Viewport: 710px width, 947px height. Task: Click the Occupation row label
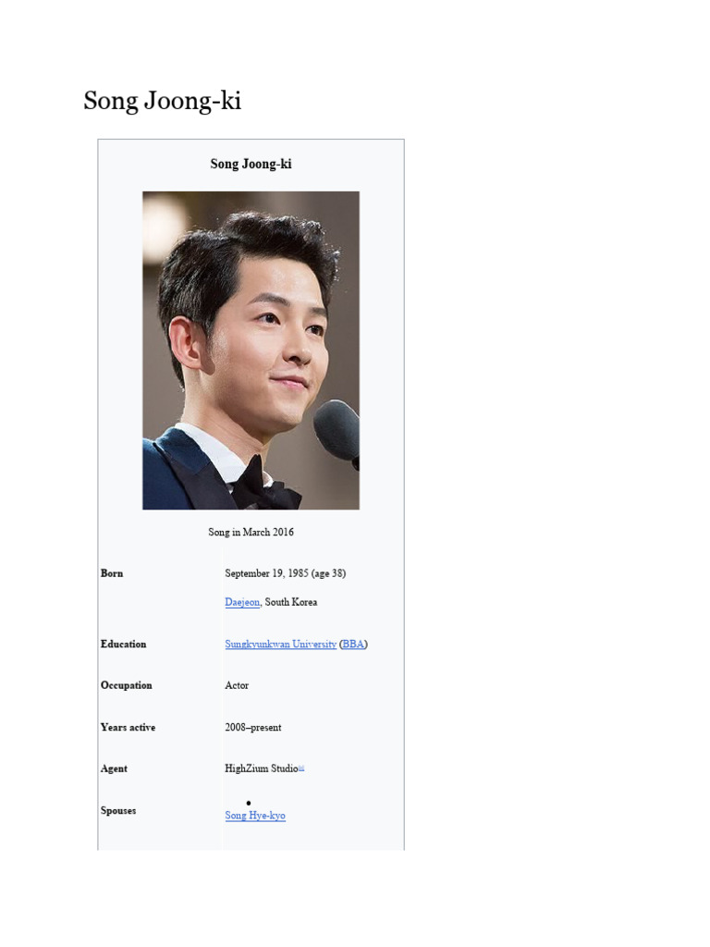point(126,685)
